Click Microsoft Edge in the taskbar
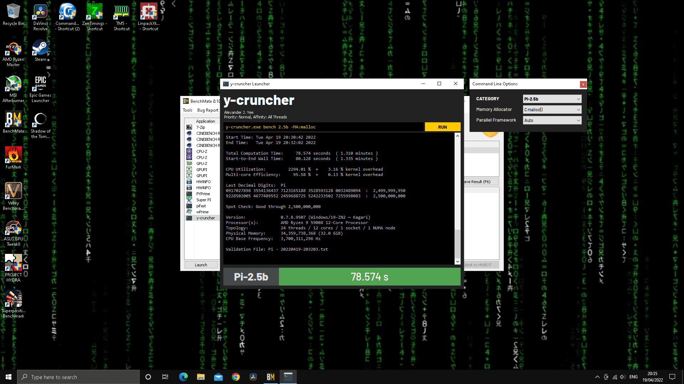This screenshot has width=684, height=384. (183, 377)
